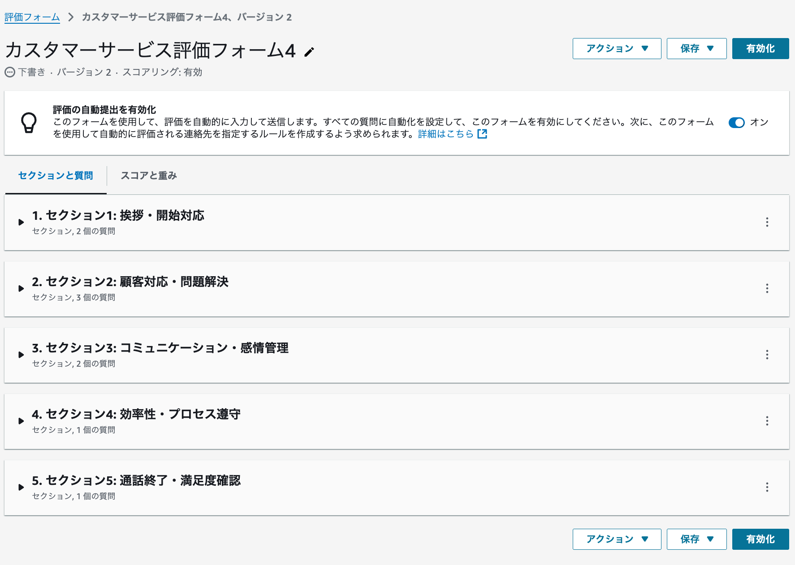Open kebab menu for セクション3: コミュニケーション・感情管理
The height and width of the screenshot is (565, 795).
(767, 355)
